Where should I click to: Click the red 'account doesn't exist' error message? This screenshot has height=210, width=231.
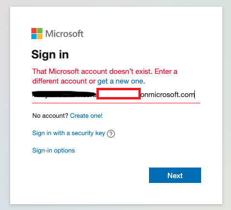(105, 76)
